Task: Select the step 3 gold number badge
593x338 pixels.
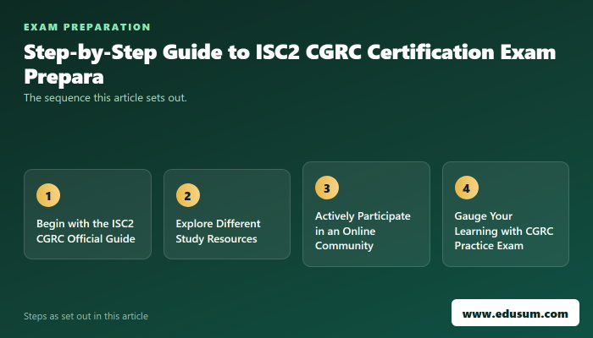Action: 327,188
